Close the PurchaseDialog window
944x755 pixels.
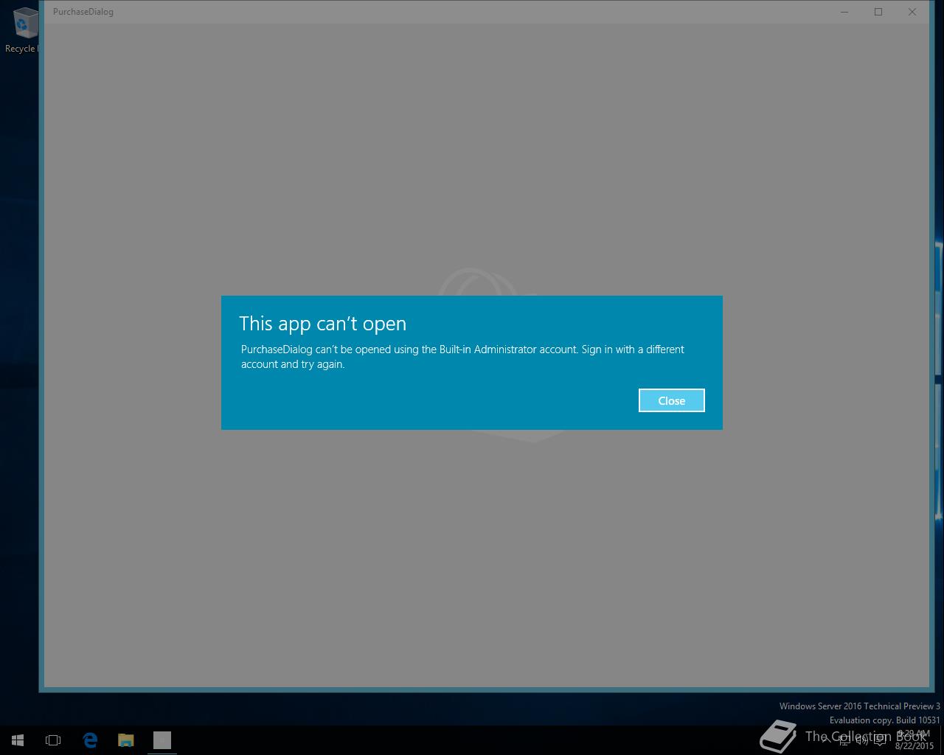click(912, 12)
